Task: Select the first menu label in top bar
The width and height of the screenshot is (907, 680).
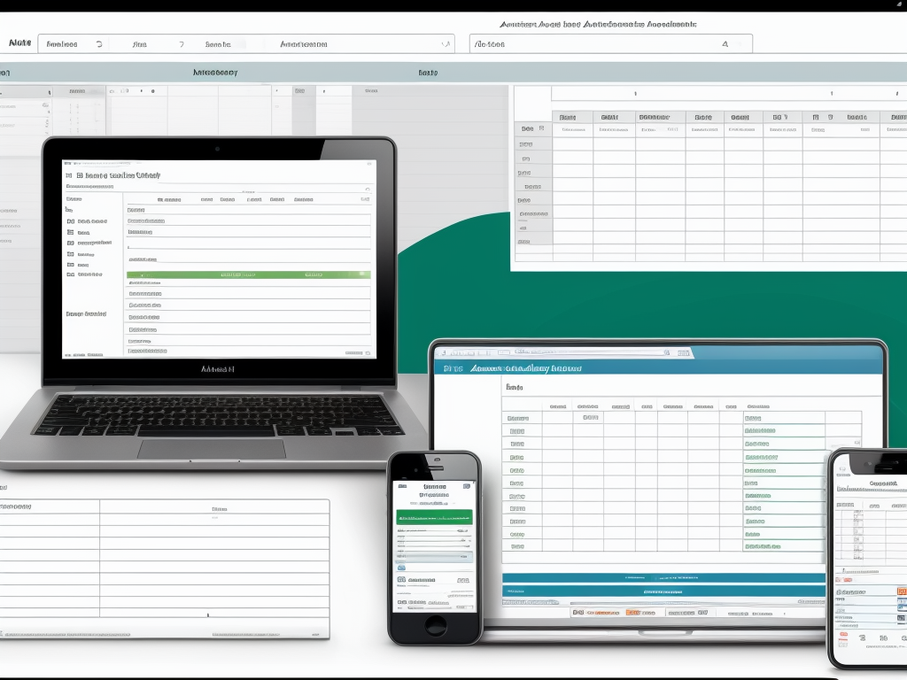Action: coord(18,43)
